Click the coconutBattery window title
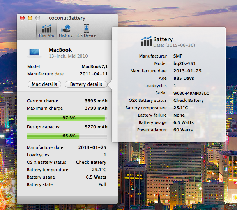Screen dimensions: 237x210 click(x=67, y=18)
